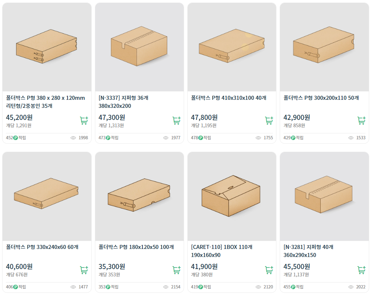This screenshot has width=371, height=295.
Task: Add N-3281 지퍼형 40개 to cart
Action: click(x=362, y=270)
